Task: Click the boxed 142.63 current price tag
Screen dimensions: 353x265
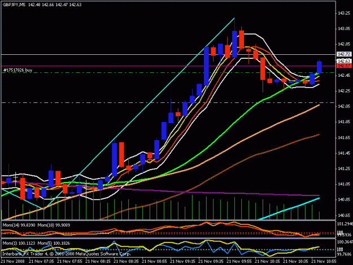Action: click(x=344, y=61)
